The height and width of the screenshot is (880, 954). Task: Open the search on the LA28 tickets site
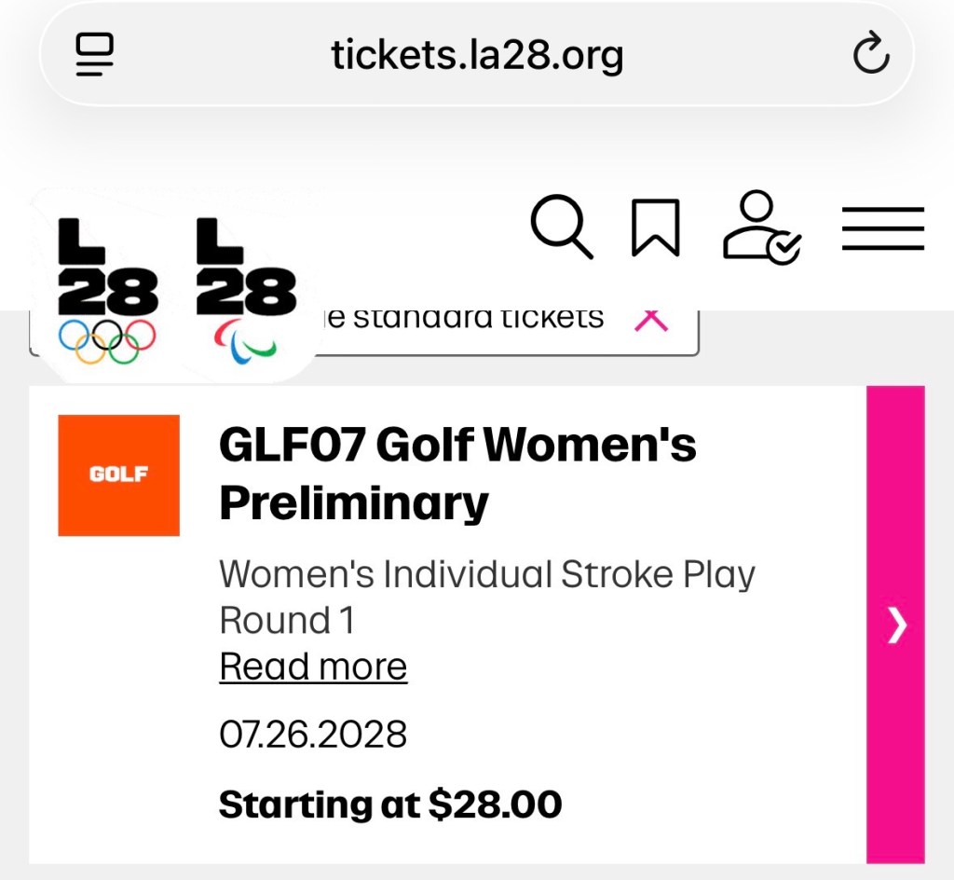pos(562,225)
